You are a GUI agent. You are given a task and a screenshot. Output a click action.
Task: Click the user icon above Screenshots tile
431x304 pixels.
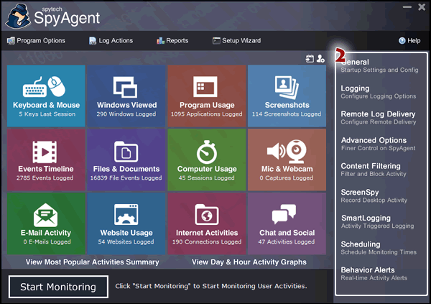click(320, 59)
